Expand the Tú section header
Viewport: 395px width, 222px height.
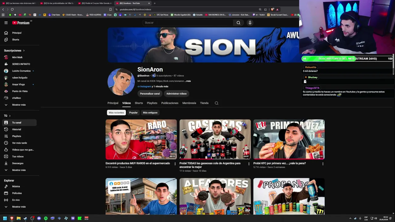click(7, 116)
